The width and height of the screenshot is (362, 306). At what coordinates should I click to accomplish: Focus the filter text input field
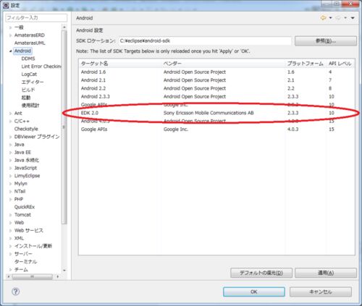[36, 17]
